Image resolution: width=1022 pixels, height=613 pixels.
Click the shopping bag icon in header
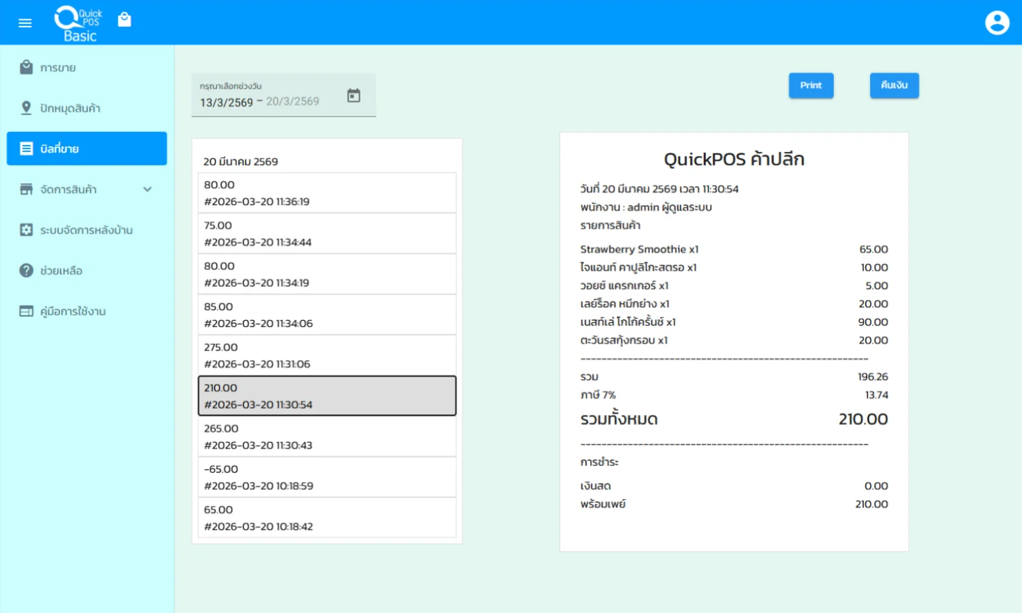tap(124, 20)
